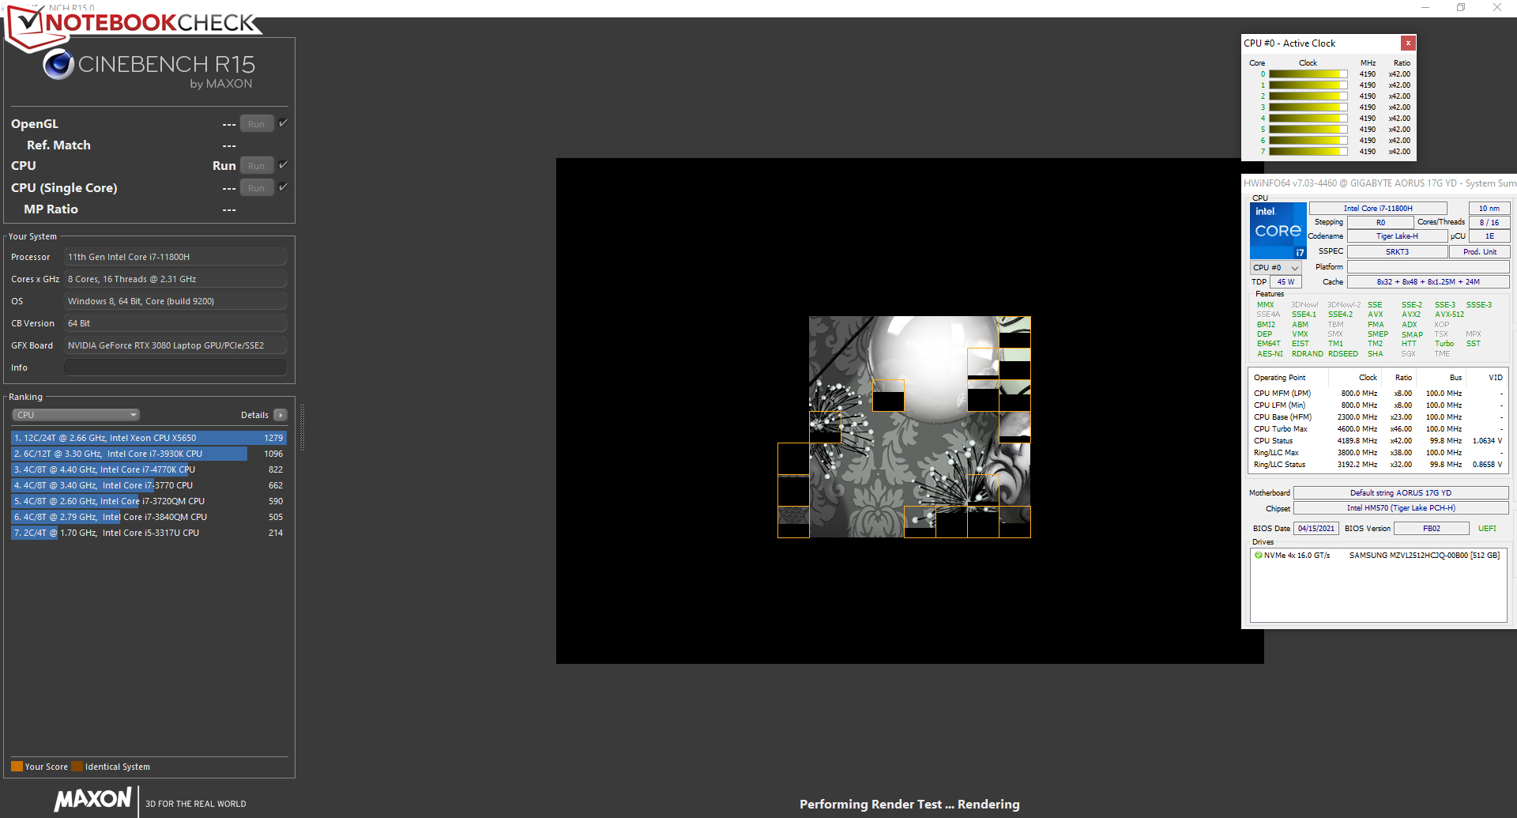Click the Run button next to OpenGL
Viewport: 1517px width, 818px height.
click(x=257, y=124)
